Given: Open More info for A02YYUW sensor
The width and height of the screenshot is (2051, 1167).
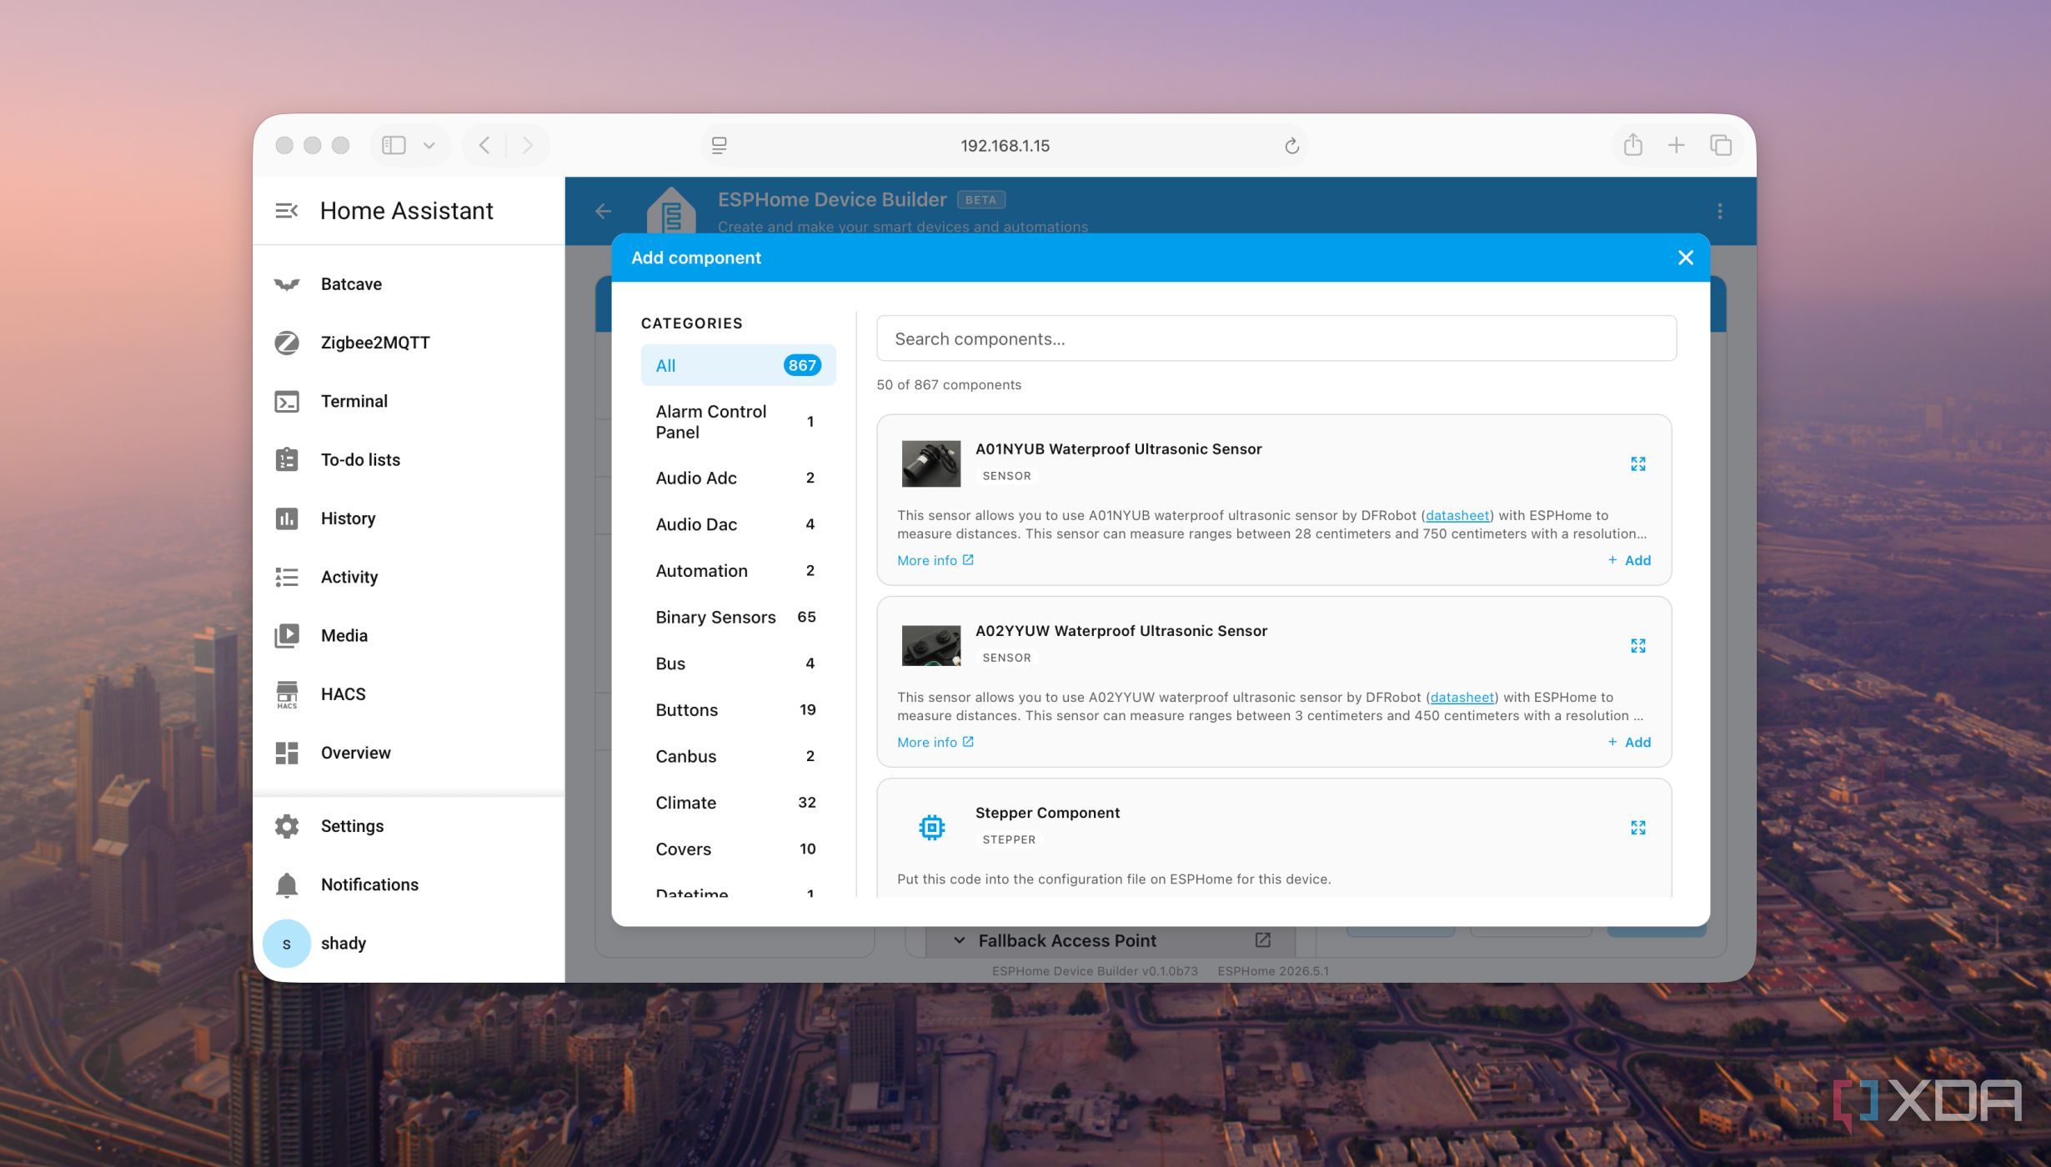Looking at the screenshot, I should tap(935, 742).
